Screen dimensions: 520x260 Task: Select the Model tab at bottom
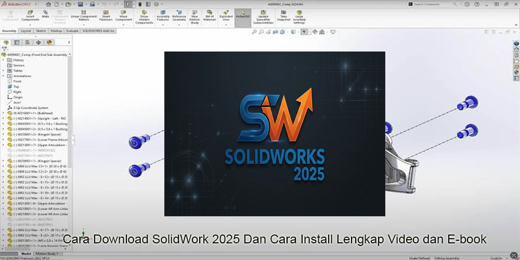click(26, 254)
